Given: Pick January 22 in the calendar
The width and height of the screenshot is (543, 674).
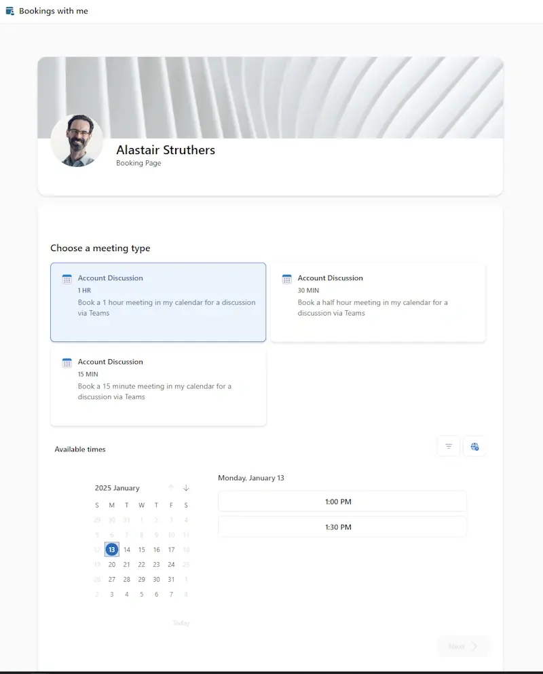Looking at the screenshot, I should (x=142, y=565).
